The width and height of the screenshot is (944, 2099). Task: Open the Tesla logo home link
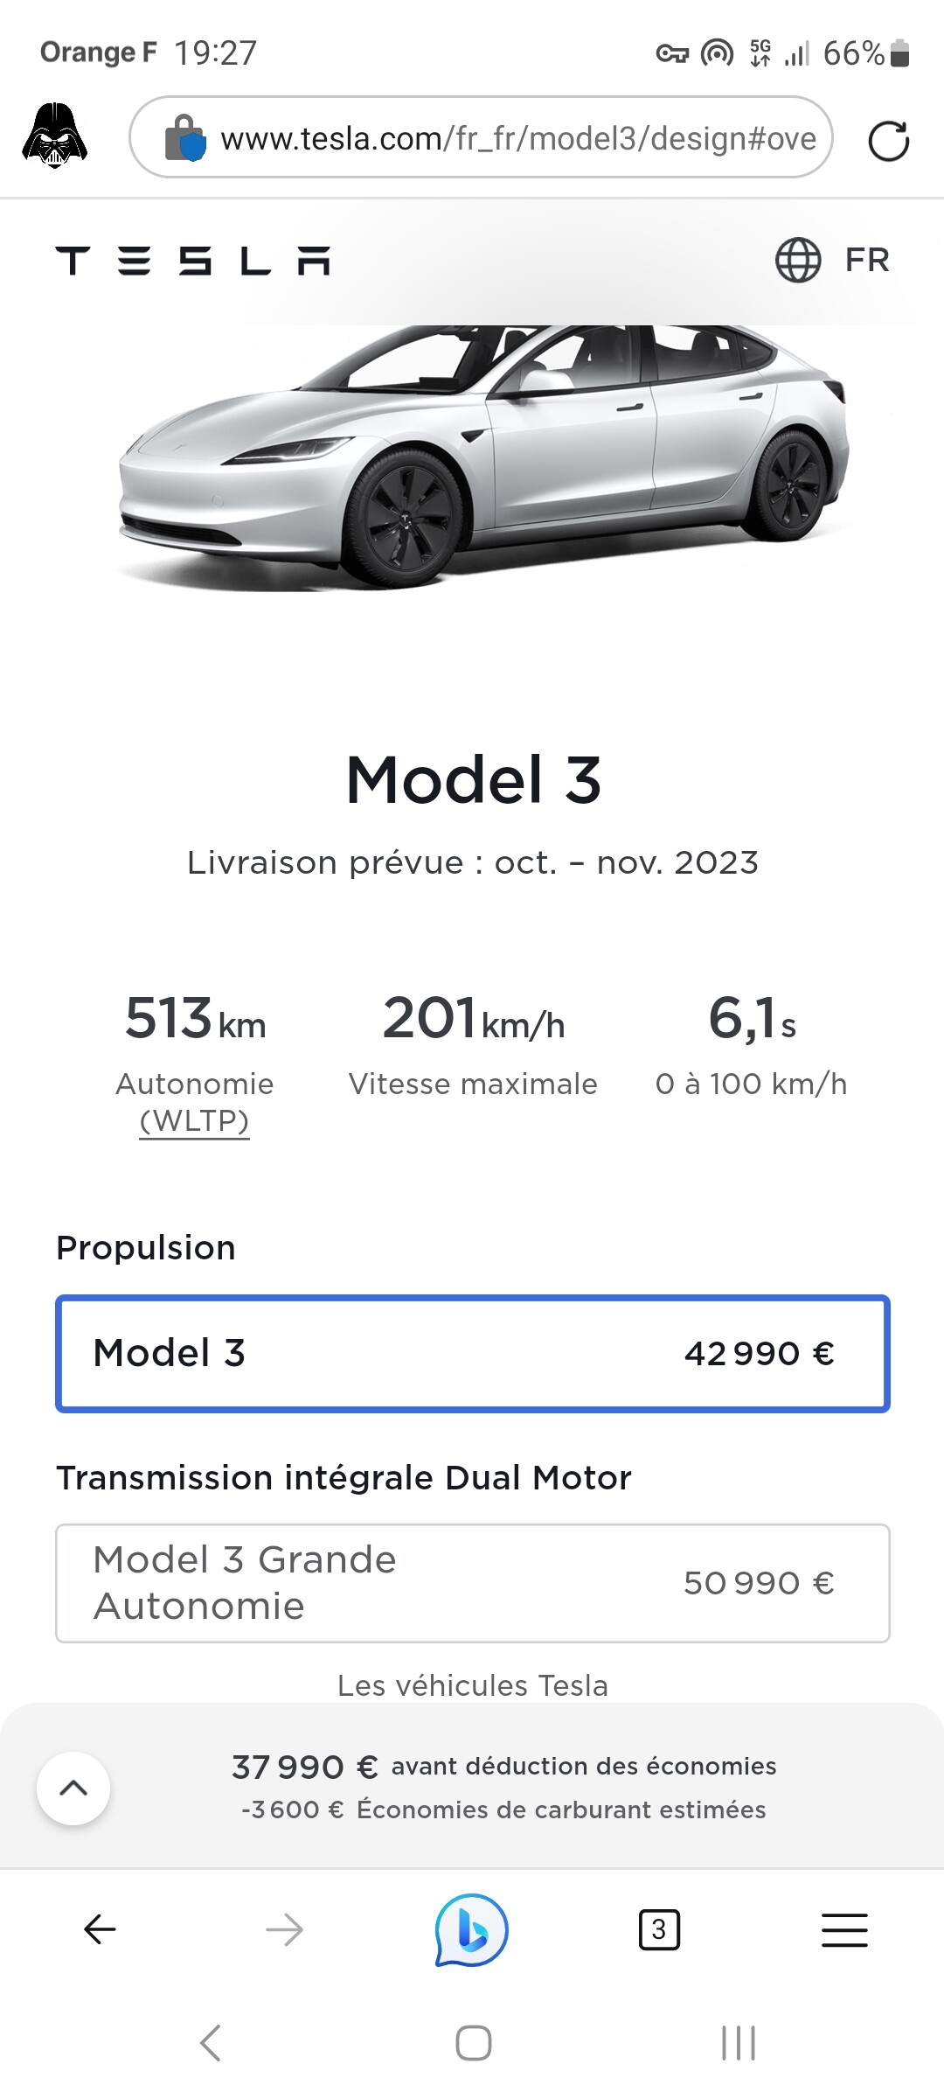[192, 261]
